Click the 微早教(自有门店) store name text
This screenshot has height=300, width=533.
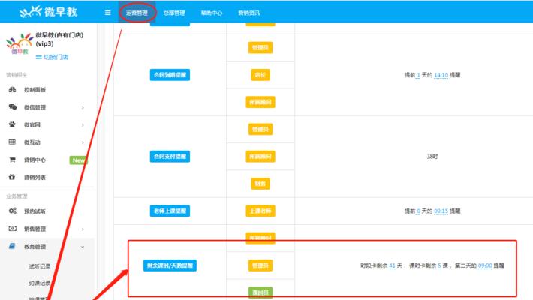(x=59, y=35)
